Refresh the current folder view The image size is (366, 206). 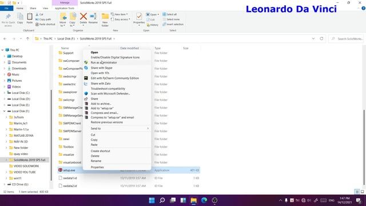(x=321, y=39)
